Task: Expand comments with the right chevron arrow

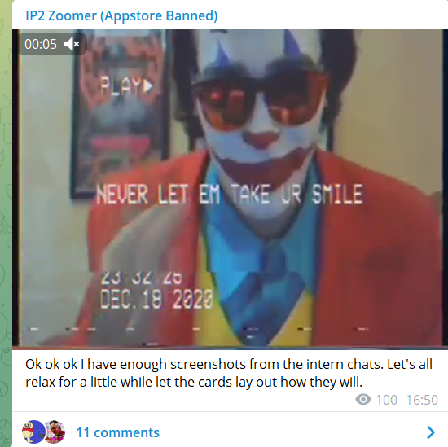Action: [x=431, y=432]
